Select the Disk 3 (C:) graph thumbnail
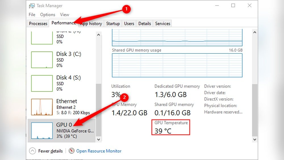This screenshot has height=160, width=284. click(42, 60)
